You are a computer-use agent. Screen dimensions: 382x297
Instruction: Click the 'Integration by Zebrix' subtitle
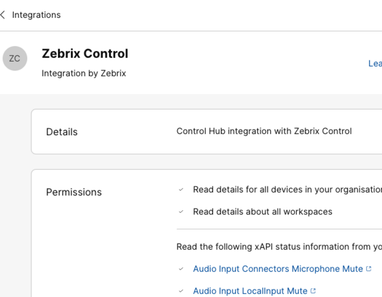(x=84, y=73)
